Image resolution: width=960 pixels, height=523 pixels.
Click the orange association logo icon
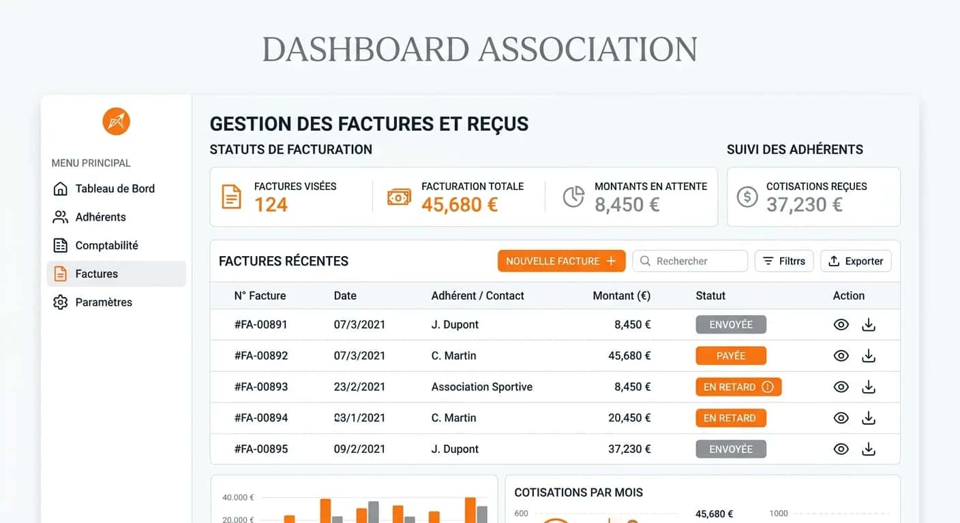click(x=116, y=121)
